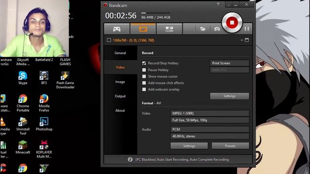Click the info icon in PC Blackbox bar
This screenshot has height=174, width=310.
(x=130, y=159)
